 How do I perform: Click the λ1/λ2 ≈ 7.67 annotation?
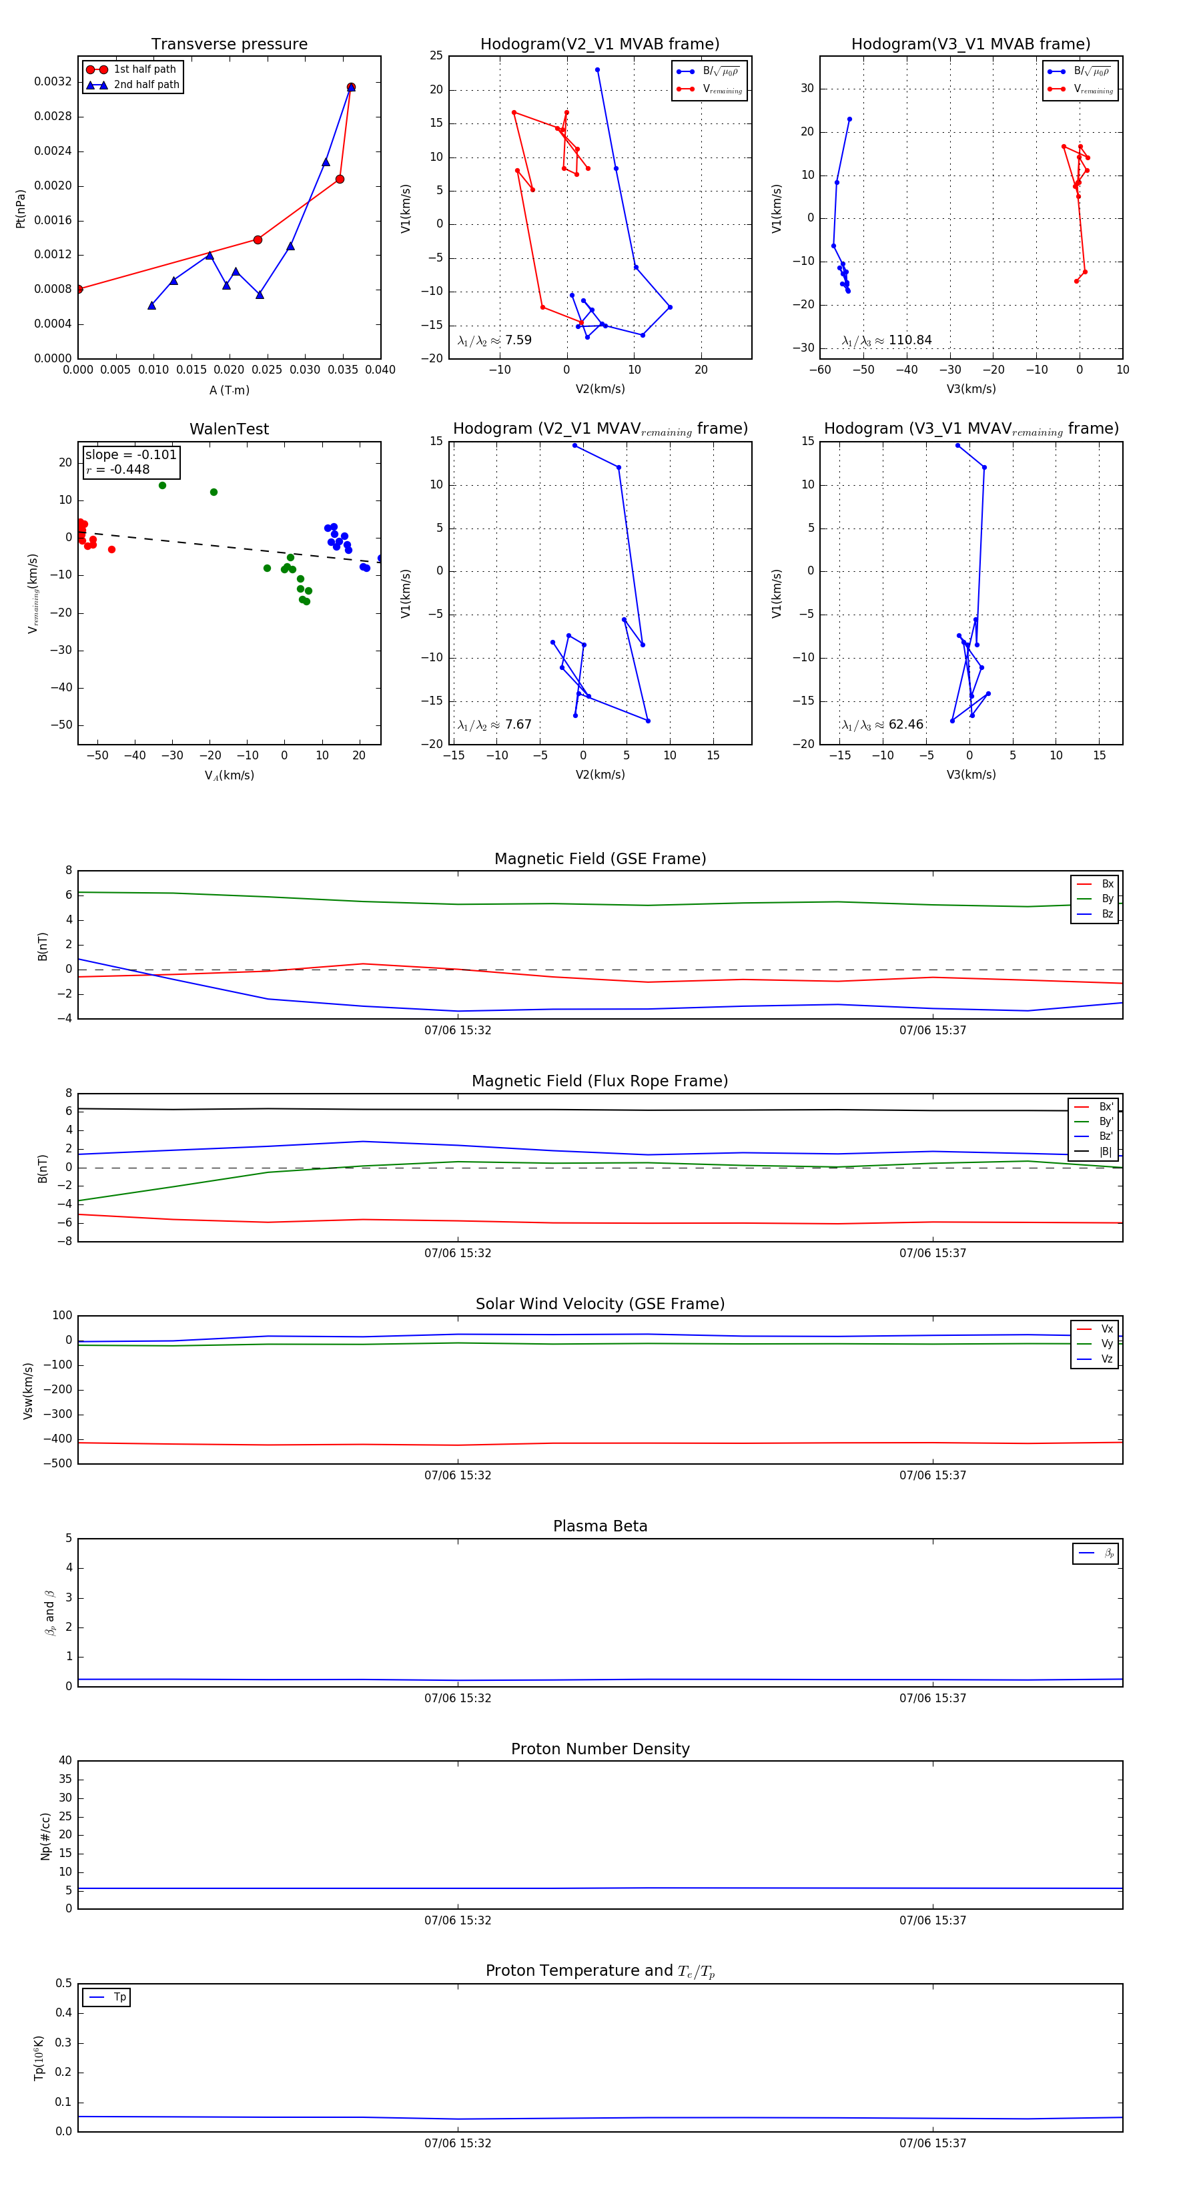494,725
